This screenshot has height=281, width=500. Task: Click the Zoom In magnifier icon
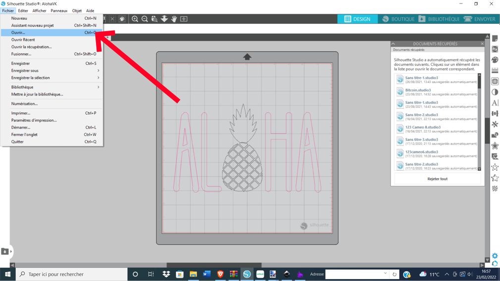[135, 19]
